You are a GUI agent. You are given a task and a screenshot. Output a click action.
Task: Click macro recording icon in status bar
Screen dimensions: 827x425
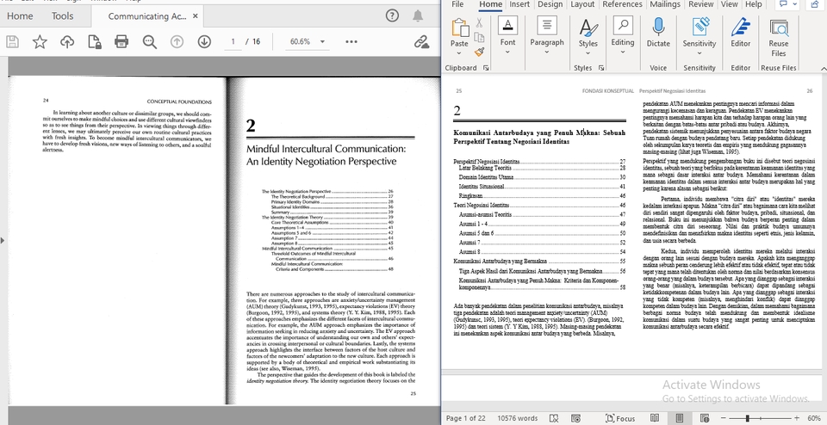(x=576, y=418)
